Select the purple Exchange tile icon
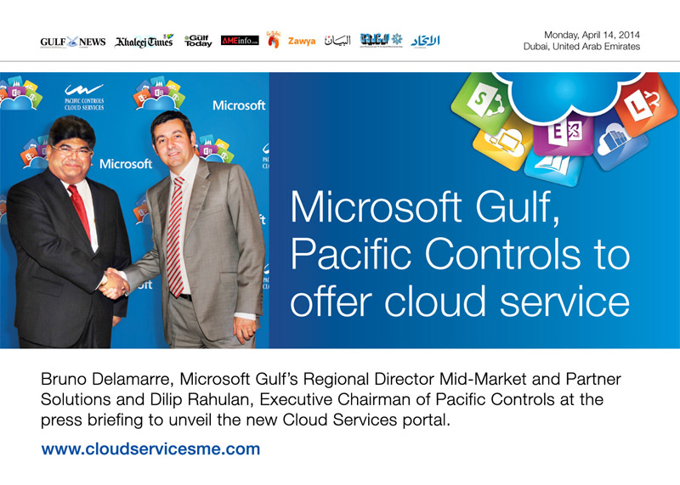Image resolution: width=680 pixels, height=485 pixels. click(564, 133)
